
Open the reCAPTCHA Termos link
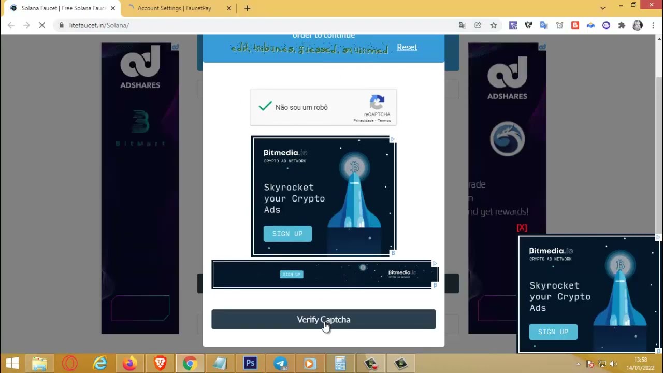pyautogui.click(x=384, y=121)
